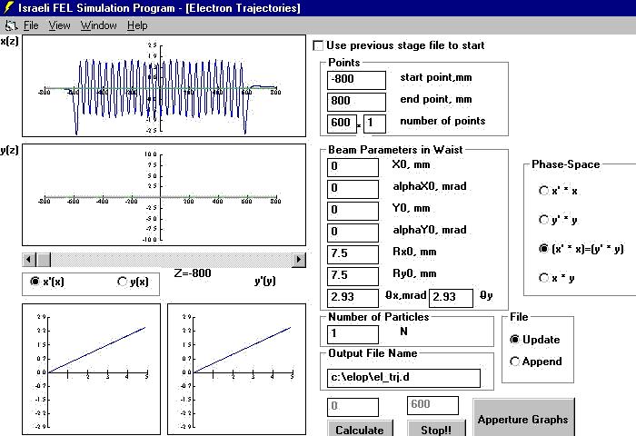Click the θx,mrad field showing 2.93
This screenshot has height=436, width=636.
pyautogui.click(x=353, y=298)
